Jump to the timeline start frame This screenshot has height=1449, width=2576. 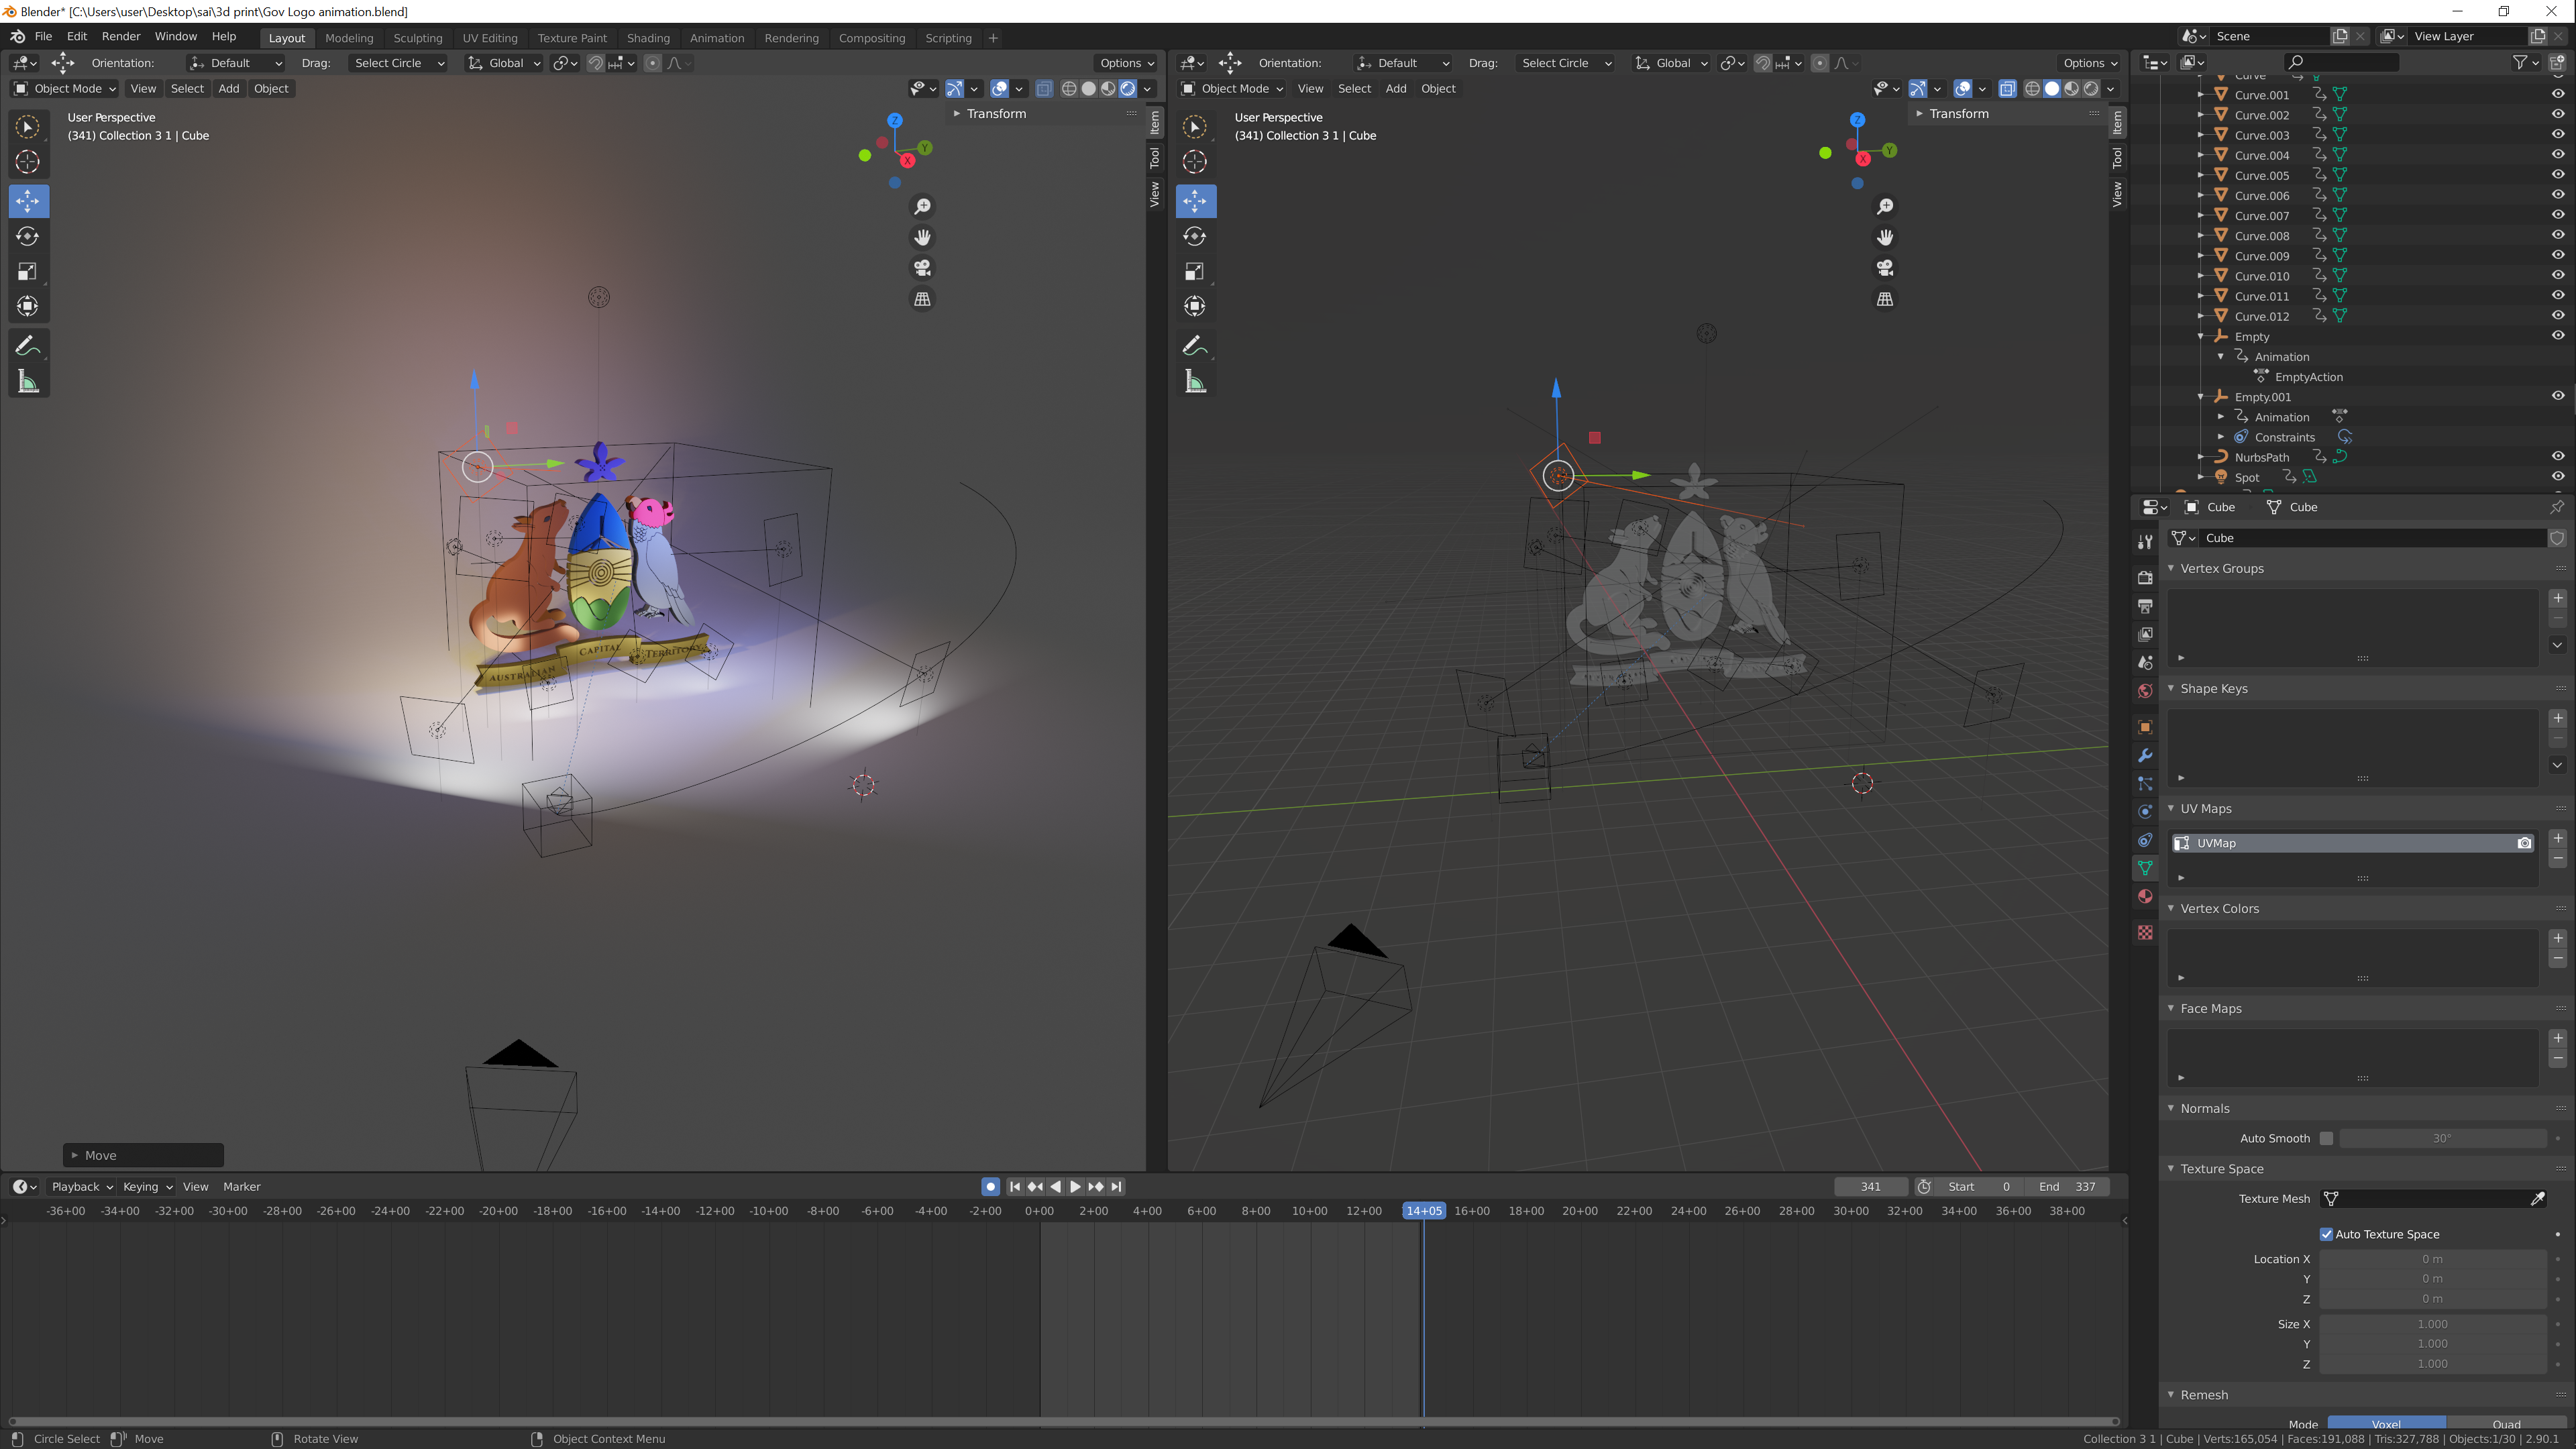pyautogui.click(x=1015, y=1186)
